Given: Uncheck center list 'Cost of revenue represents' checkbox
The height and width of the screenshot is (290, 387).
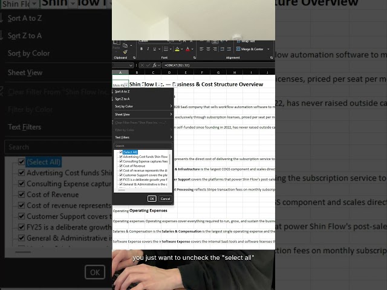Looking at the screenshot, I should 121,170.
